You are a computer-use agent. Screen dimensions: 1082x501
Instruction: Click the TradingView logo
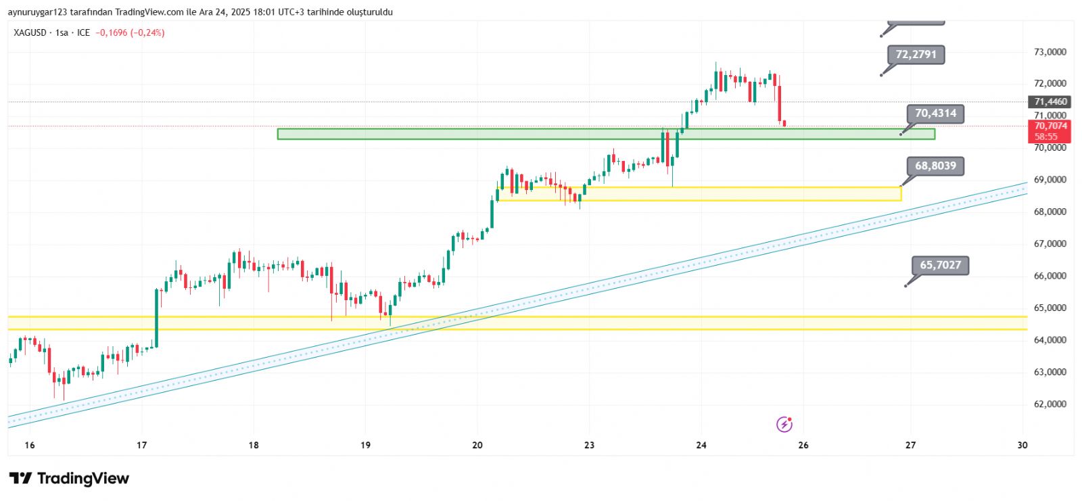tap(69, 479)
